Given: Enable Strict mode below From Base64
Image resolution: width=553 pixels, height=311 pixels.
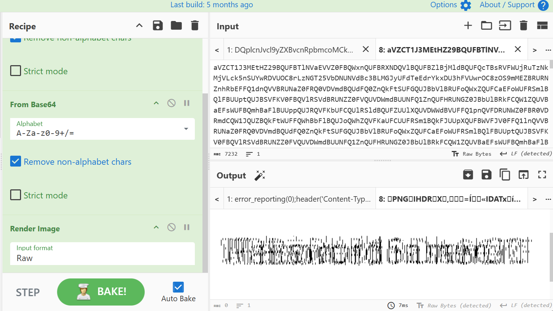Looking at the screenshot, I should coord(16,195).
